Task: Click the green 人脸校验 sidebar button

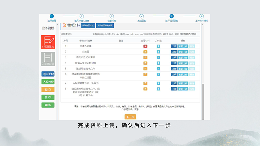Action: click(x=48, y=82)
